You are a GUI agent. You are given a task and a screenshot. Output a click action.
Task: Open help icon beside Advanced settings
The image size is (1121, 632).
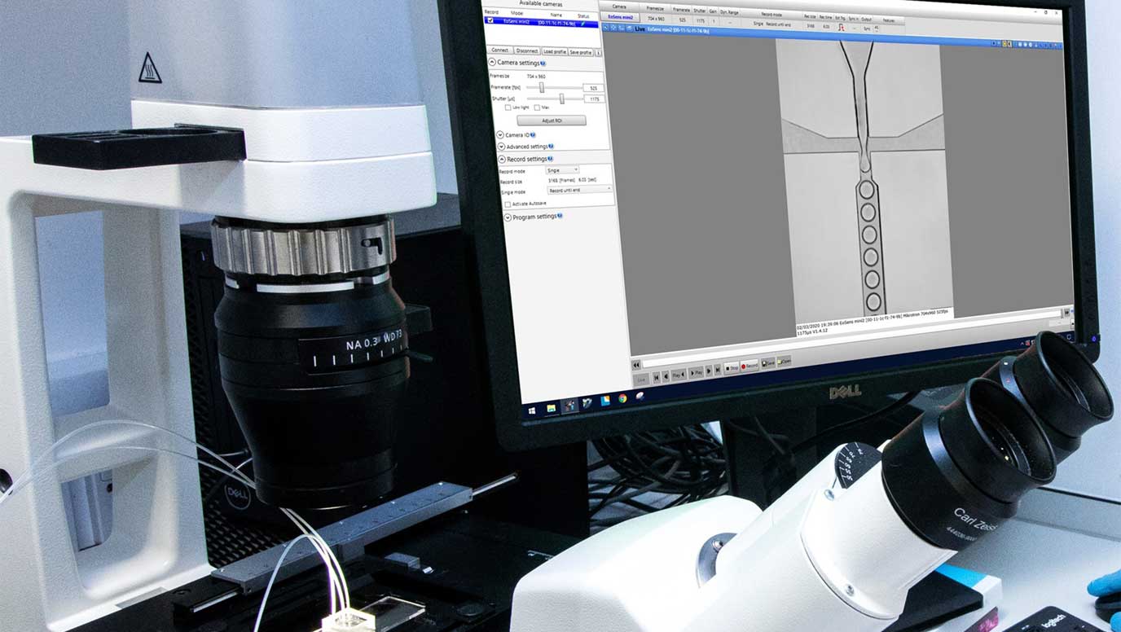point(551,146)
